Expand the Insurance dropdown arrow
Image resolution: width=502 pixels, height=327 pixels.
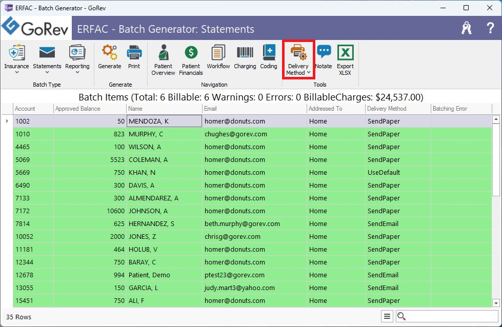click(16, 73)
